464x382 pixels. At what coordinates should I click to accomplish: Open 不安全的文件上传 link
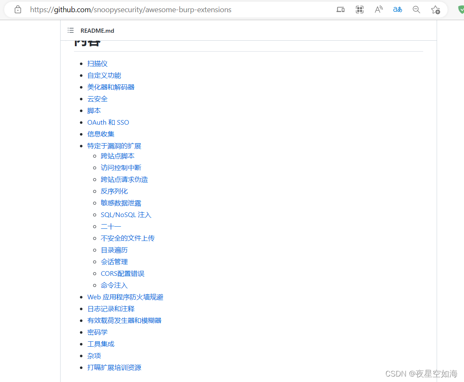pyautogui.click(x=127, y=238)
